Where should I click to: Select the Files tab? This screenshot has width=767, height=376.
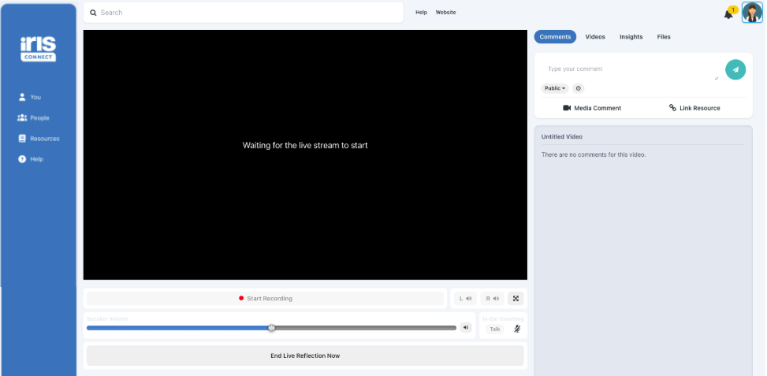pos(664,37)
